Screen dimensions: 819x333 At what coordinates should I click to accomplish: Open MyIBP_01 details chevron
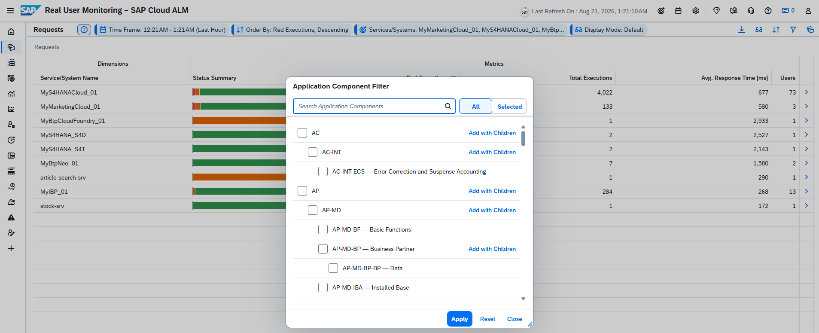point(807,191)
